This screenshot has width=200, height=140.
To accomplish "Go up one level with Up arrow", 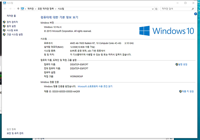I will pos(18,9).
